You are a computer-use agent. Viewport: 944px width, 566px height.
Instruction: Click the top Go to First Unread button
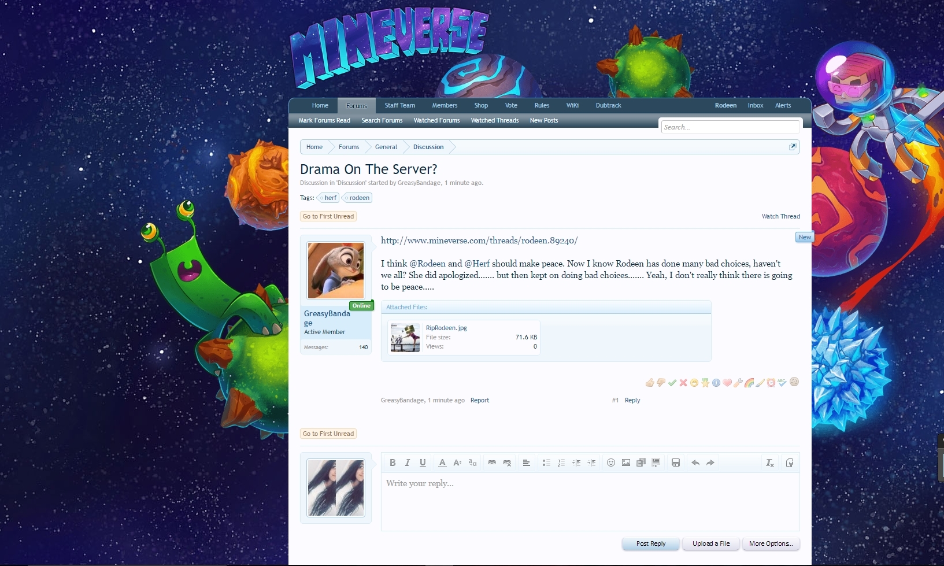pyautogui.click(x=328, y=216)
